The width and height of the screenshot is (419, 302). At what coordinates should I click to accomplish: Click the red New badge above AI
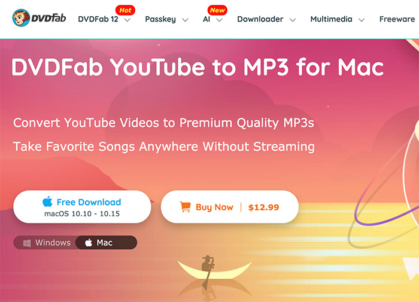(x=217, y=10)
